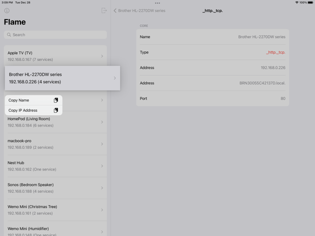Image resolution: width=315 pixels, height=236 pixels.
Task: Select highlighted Brother HL-2270DW series row
Action: click(x=62, y=78)
